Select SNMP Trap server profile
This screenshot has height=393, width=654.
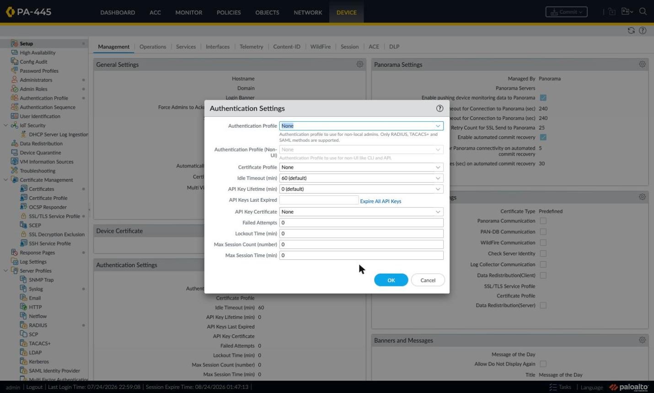[41, 280]
